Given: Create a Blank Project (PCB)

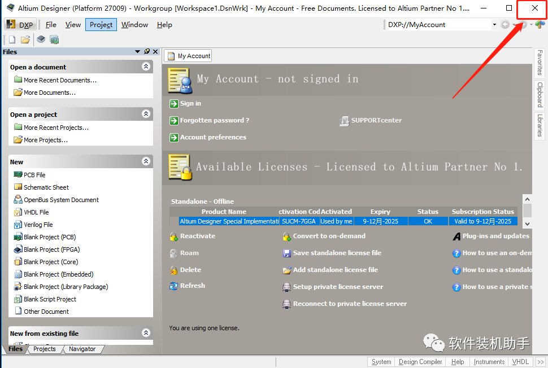Looking at the screenshot, I should pos(50,237).
